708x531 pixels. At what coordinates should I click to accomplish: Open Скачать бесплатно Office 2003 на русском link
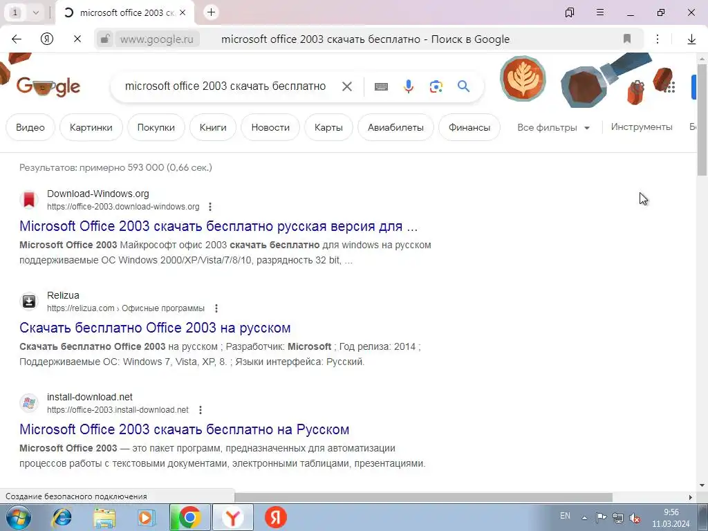[x=155, y=328]
